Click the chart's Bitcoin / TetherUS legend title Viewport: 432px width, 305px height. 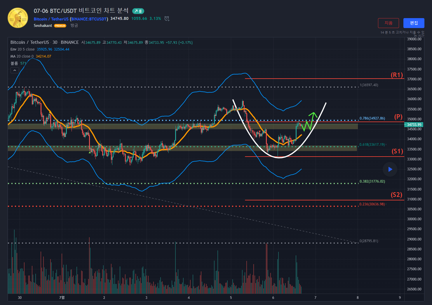click(29, 42)
